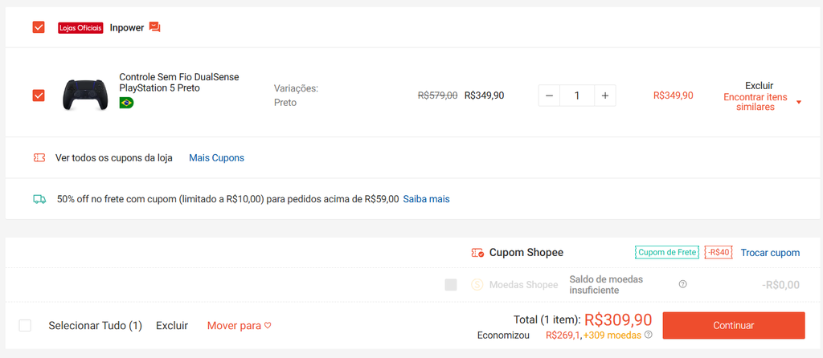Screen dimensions: 823x358
Task: Click Excluir in the bottom bar
Action: point(172,326)
